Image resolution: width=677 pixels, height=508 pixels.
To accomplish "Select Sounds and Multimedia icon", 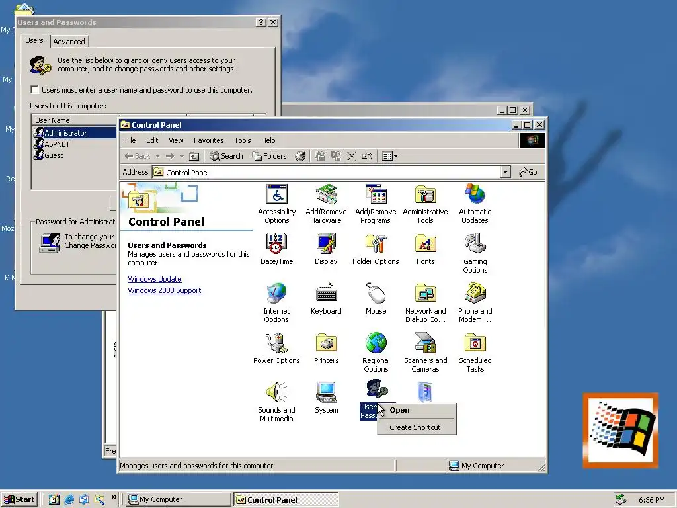I will 276,403.
